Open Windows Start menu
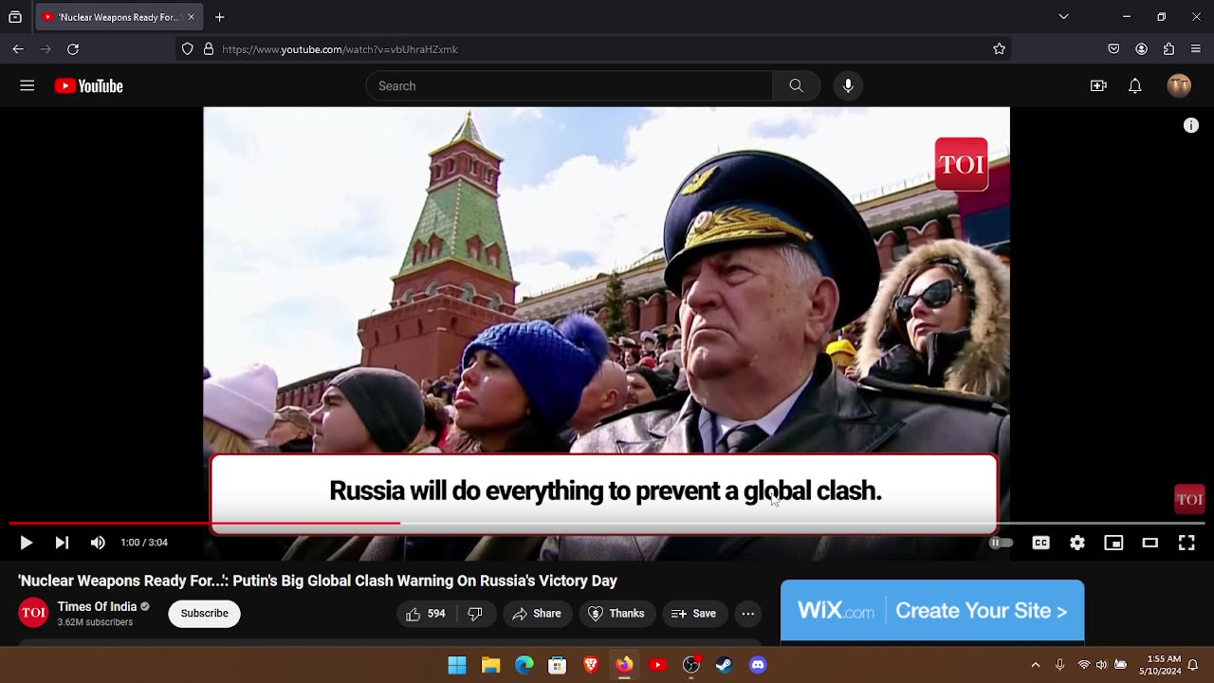This screenshot has height=683, width=1214. coord(457,665)
